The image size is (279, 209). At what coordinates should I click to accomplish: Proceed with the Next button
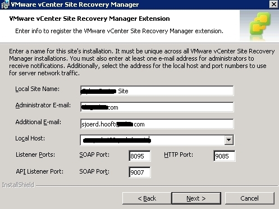pyautogui.click(x=196, y=198)
